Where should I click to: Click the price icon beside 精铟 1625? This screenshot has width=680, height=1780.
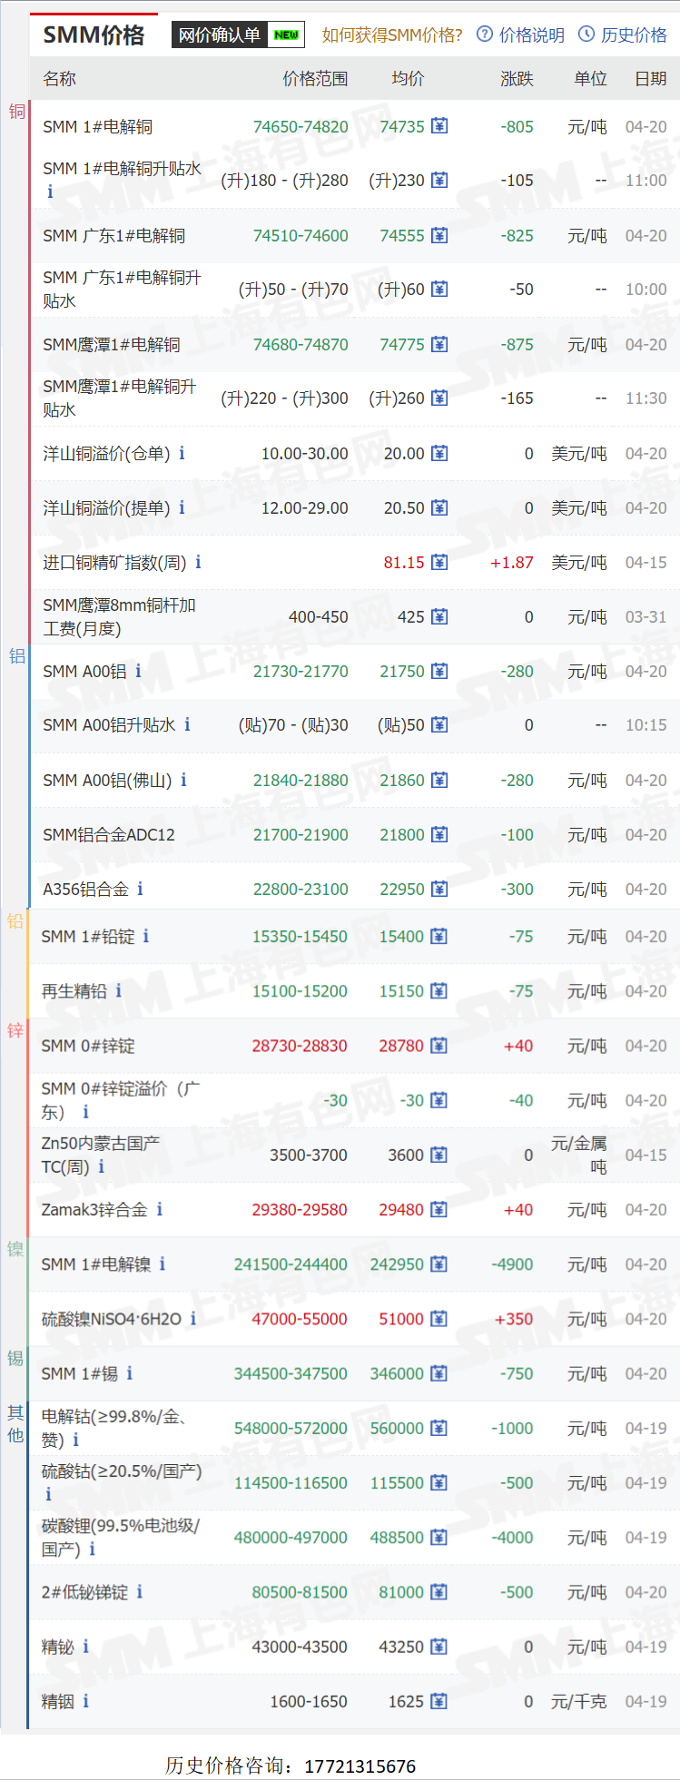click(439, 1701)
